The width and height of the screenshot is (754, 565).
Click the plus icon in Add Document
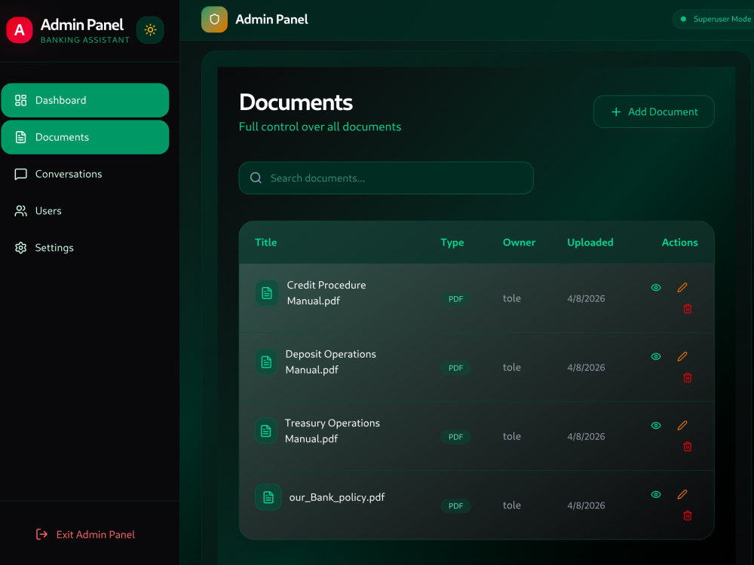click(x=616, y=112)
